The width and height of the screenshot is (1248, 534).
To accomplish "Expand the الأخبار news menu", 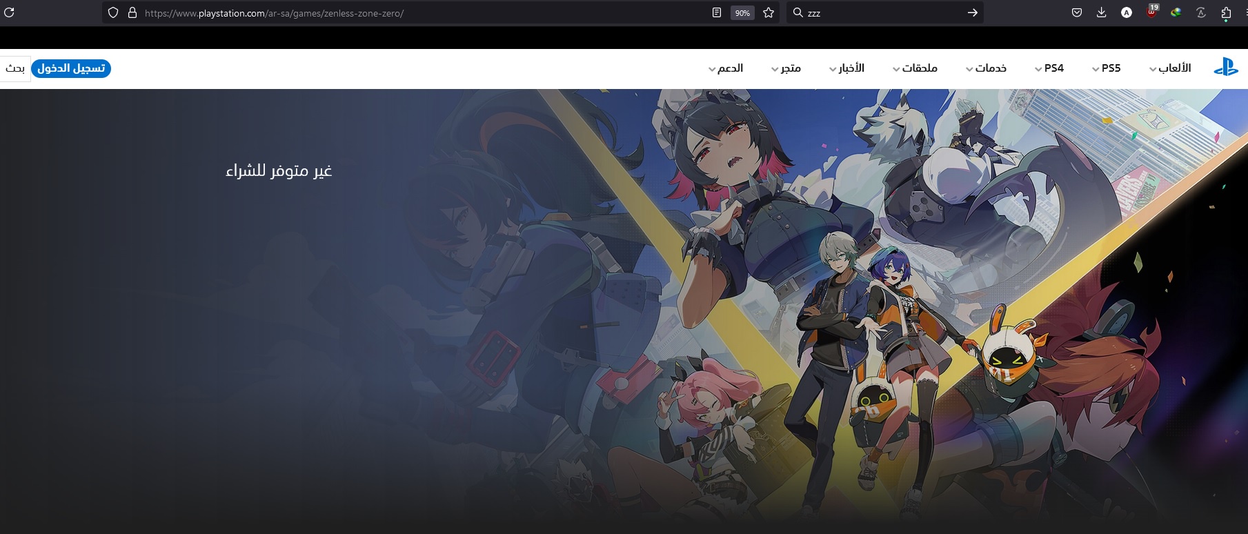I will coord(846,68).
